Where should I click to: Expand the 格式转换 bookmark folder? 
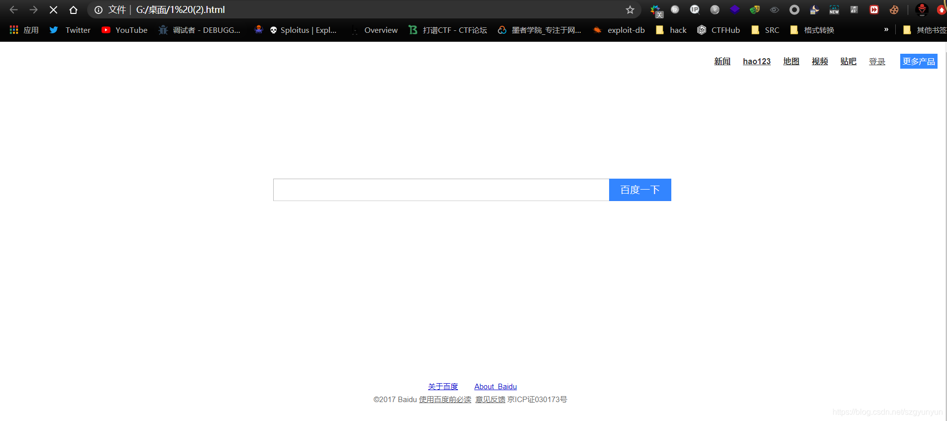pyautogui.click(x=812, y=30)
